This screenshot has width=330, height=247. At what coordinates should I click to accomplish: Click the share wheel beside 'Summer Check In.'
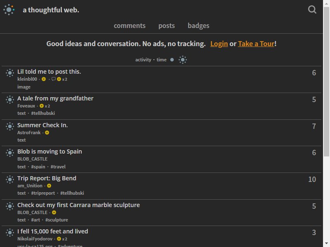(x=9, y=126)
